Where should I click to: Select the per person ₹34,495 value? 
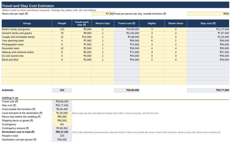62,139
